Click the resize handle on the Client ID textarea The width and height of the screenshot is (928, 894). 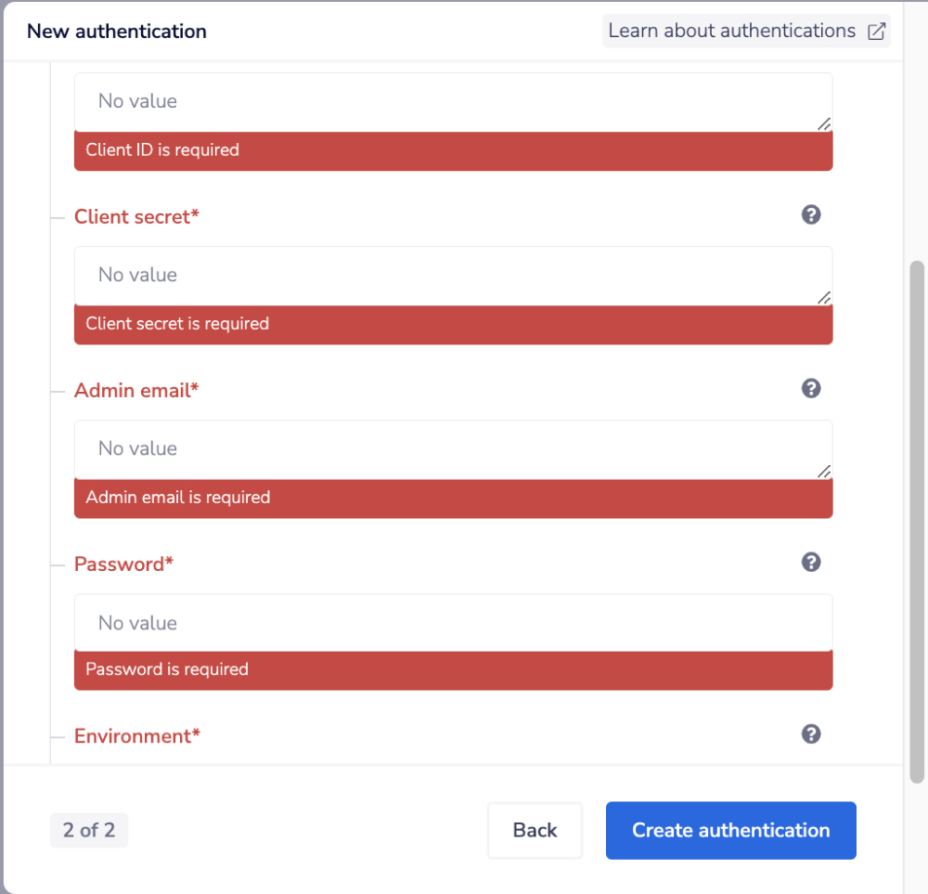[x=824, y=123]
